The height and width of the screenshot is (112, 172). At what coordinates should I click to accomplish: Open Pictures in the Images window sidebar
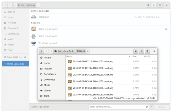[x=52, y=69]
